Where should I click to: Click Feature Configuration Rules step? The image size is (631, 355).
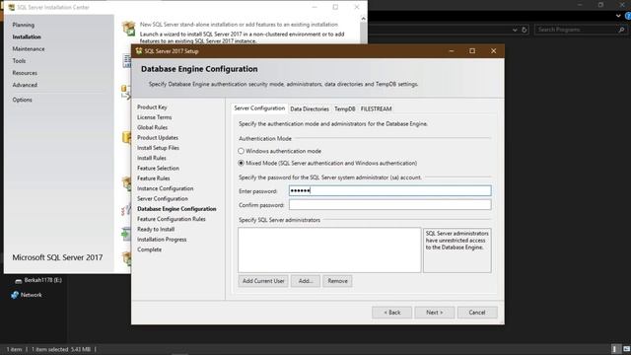tap(171, 219)
